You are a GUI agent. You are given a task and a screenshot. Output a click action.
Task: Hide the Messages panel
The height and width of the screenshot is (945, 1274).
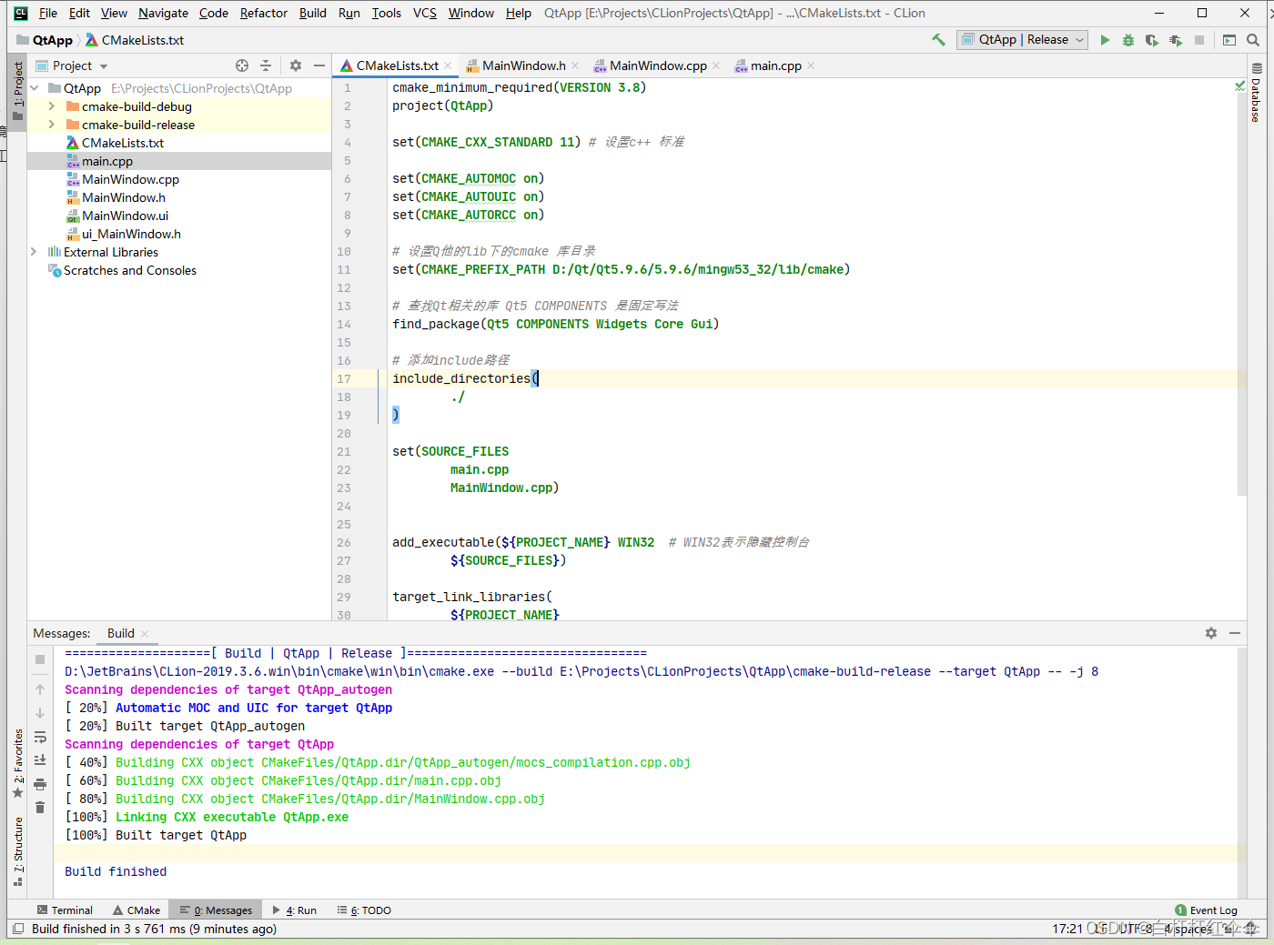[1235, 633]
